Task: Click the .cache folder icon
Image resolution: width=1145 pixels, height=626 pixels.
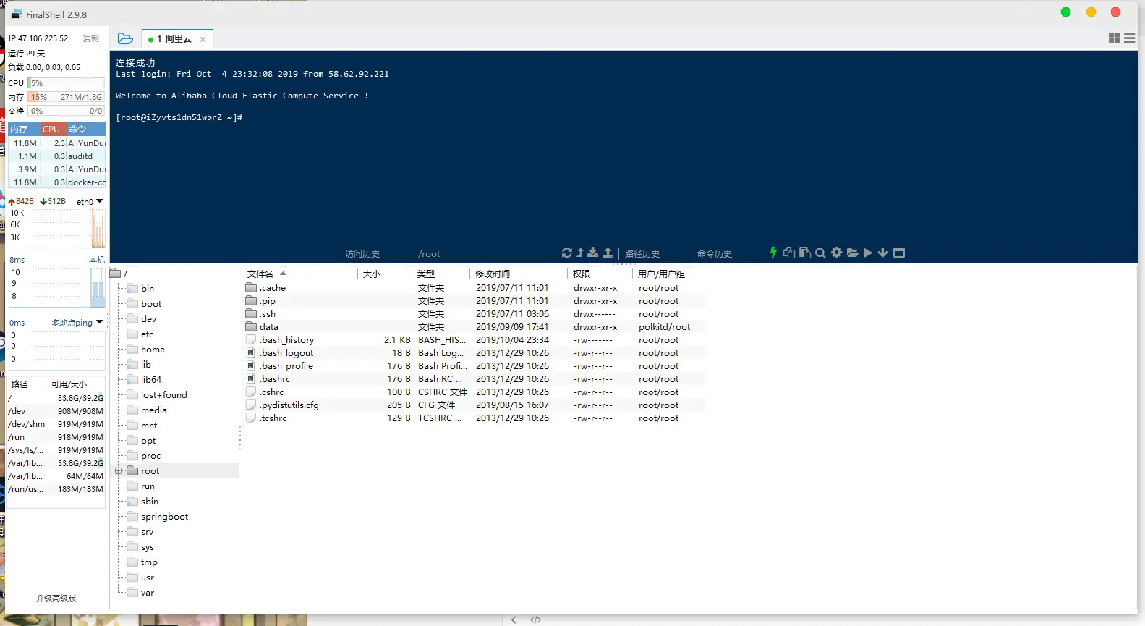Action: point(251,288)
